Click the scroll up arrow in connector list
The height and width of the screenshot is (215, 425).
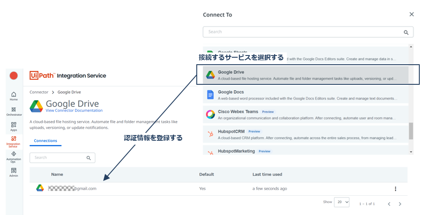coord(411,47)
